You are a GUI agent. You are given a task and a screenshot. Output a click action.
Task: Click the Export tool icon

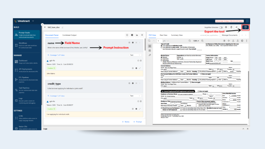[246, 27]
